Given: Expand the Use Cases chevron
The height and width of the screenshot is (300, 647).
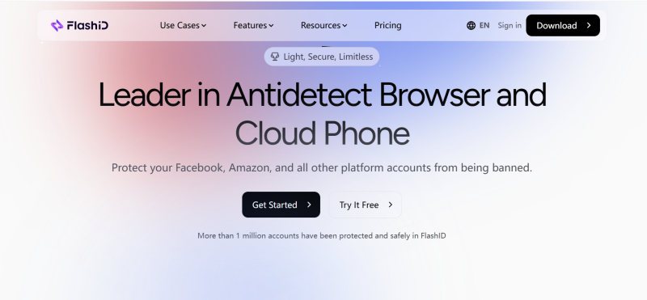Looking at the screenshot, I should (204, 26).
